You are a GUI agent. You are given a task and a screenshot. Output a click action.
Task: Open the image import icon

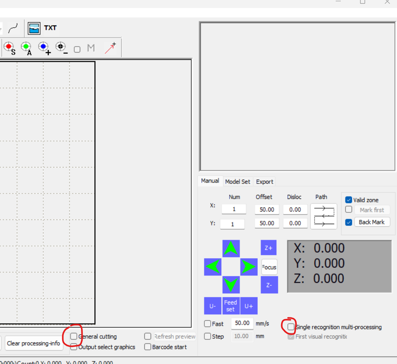click(x=34, y=28)
